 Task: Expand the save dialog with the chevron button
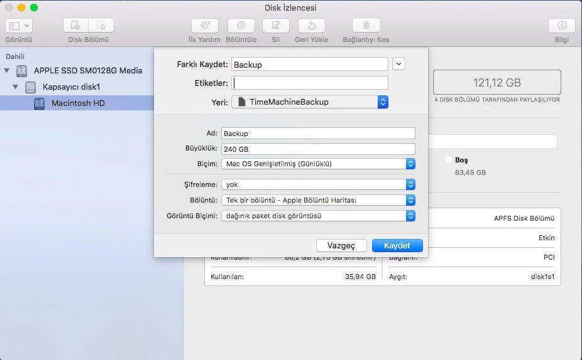398,64
